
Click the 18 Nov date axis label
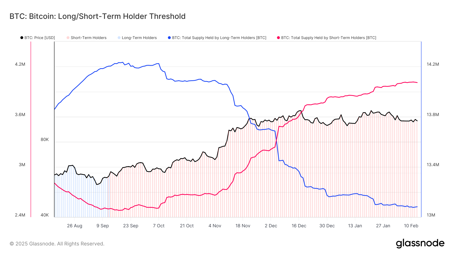pos(243,226)
